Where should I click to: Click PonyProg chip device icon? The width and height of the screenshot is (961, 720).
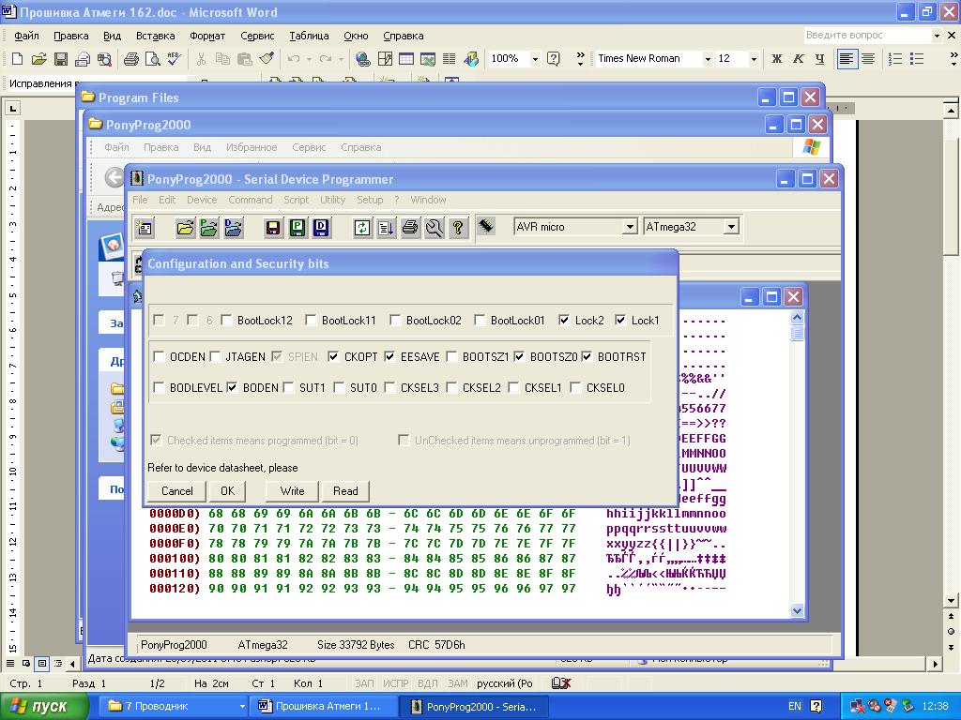[x=486, y=226]
